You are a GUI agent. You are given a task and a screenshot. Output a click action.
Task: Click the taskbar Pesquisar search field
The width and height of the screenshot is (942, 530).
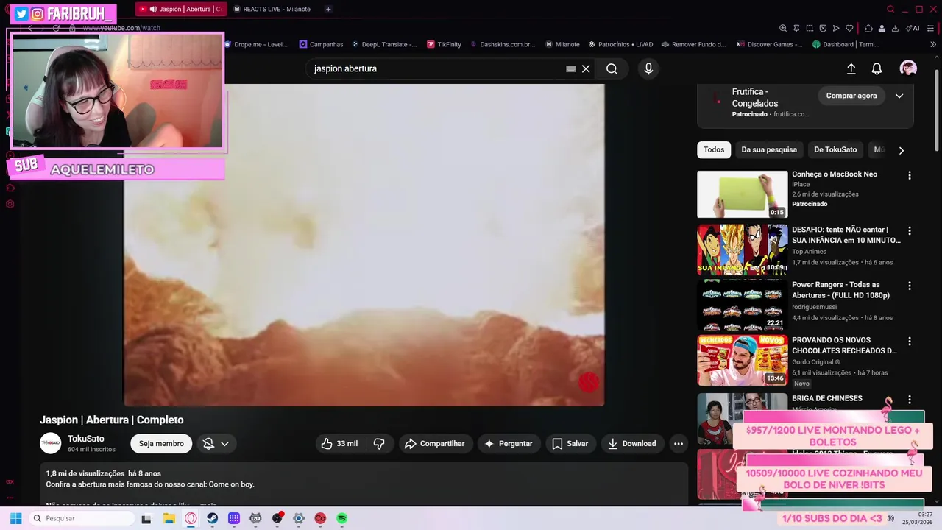pyautogui.click(x=82, y=518)
